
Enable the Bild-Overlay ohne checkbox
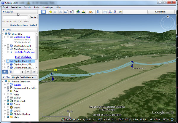[x=8, y=49]
